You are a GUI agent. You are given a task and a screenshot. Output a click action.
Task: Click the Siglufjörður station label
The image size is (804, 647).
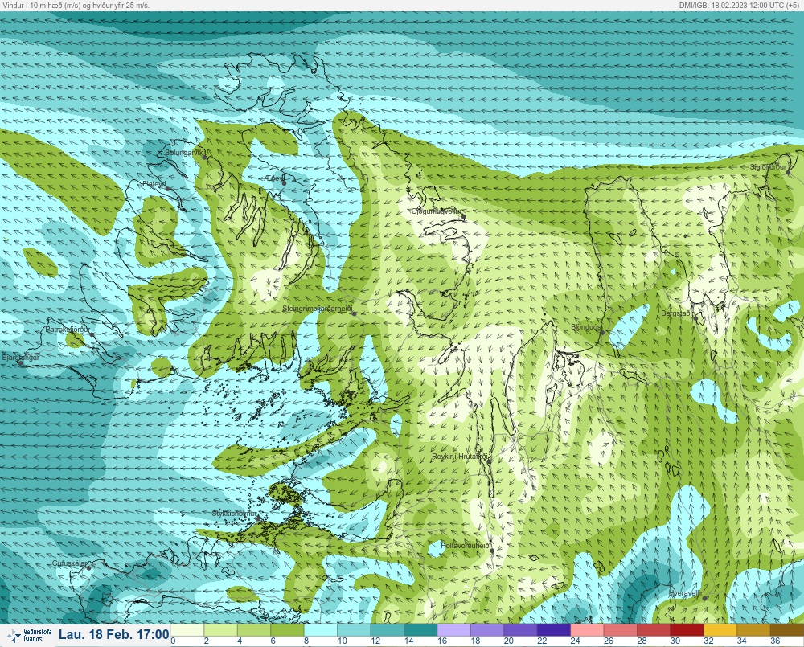[x=768, y=167]
